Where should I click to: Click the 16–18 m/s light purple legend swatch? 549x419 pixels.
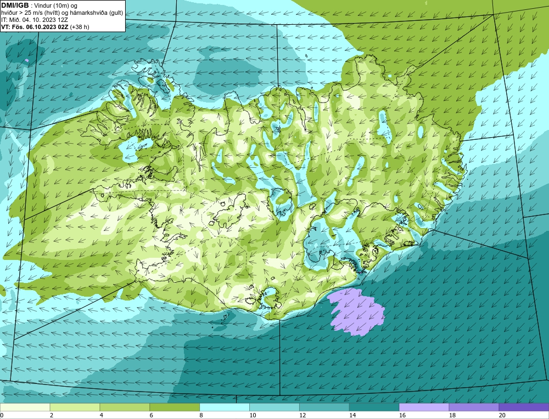point(424,407)
